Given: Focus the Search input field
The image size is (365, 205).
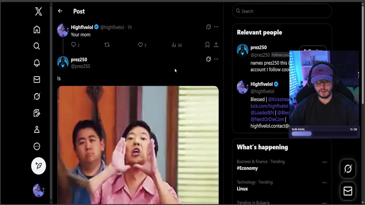Looking at the screenshot, I should (x=282, y=11).
